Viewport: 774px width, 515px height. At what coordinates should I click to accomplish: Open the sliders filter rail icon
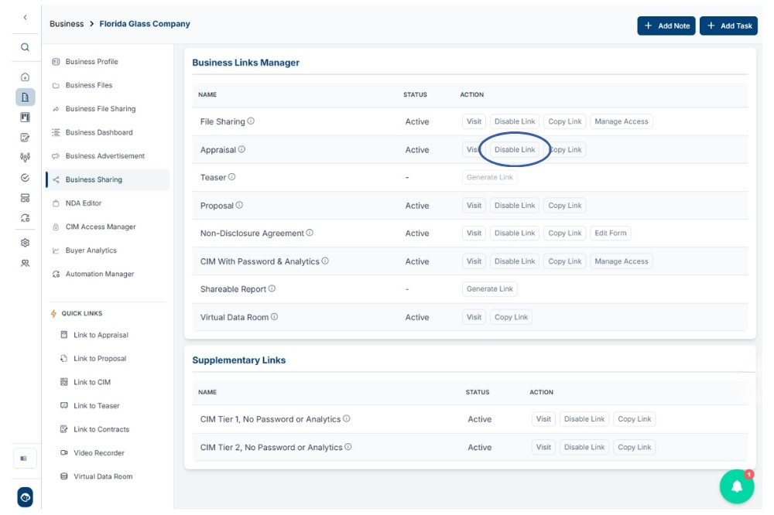tap(26, 158)
